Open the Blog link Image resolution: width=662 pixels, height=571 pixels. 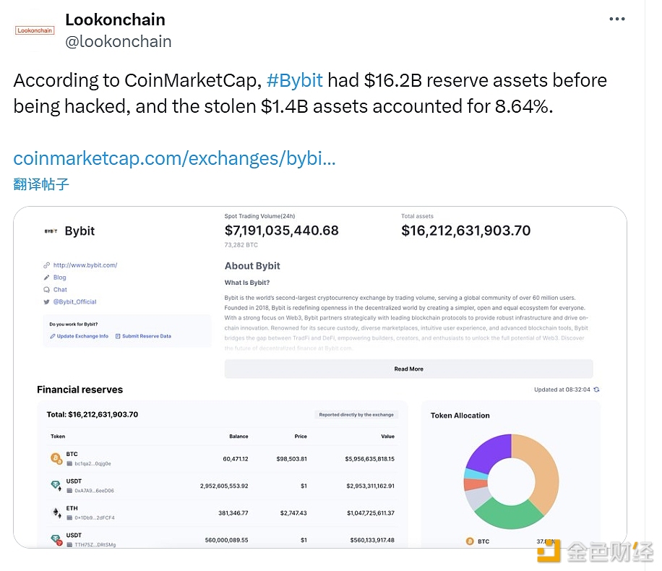point(59,278)
